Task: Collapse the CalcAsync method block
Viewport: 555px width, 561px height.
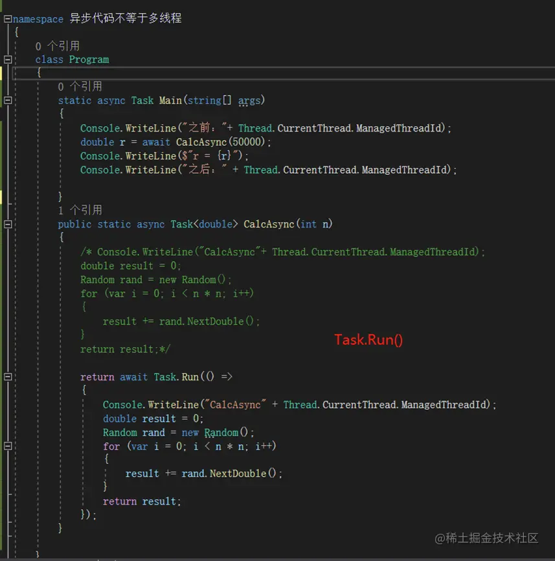Action: (8, 224)
